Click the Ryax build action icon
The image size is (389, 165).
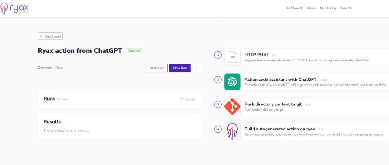[232, 131]
